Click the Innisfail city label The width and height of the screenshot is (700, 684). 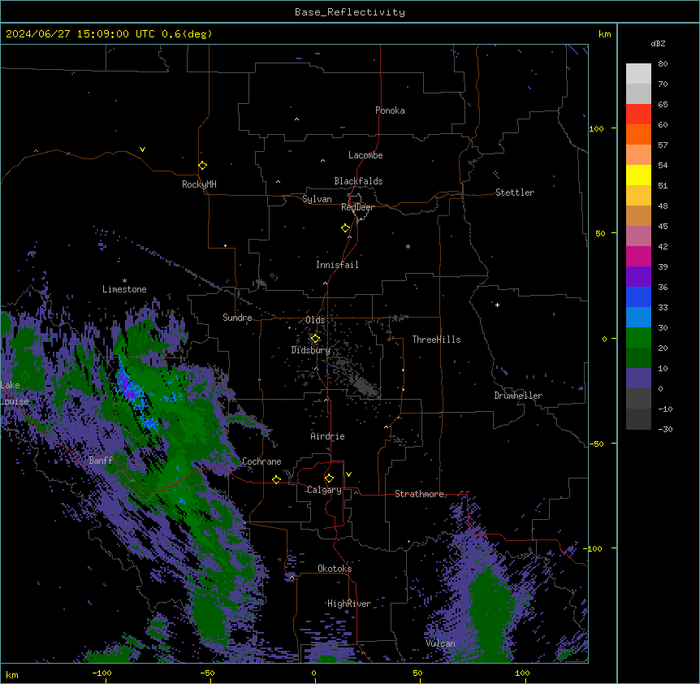click(x=337, y=265)
